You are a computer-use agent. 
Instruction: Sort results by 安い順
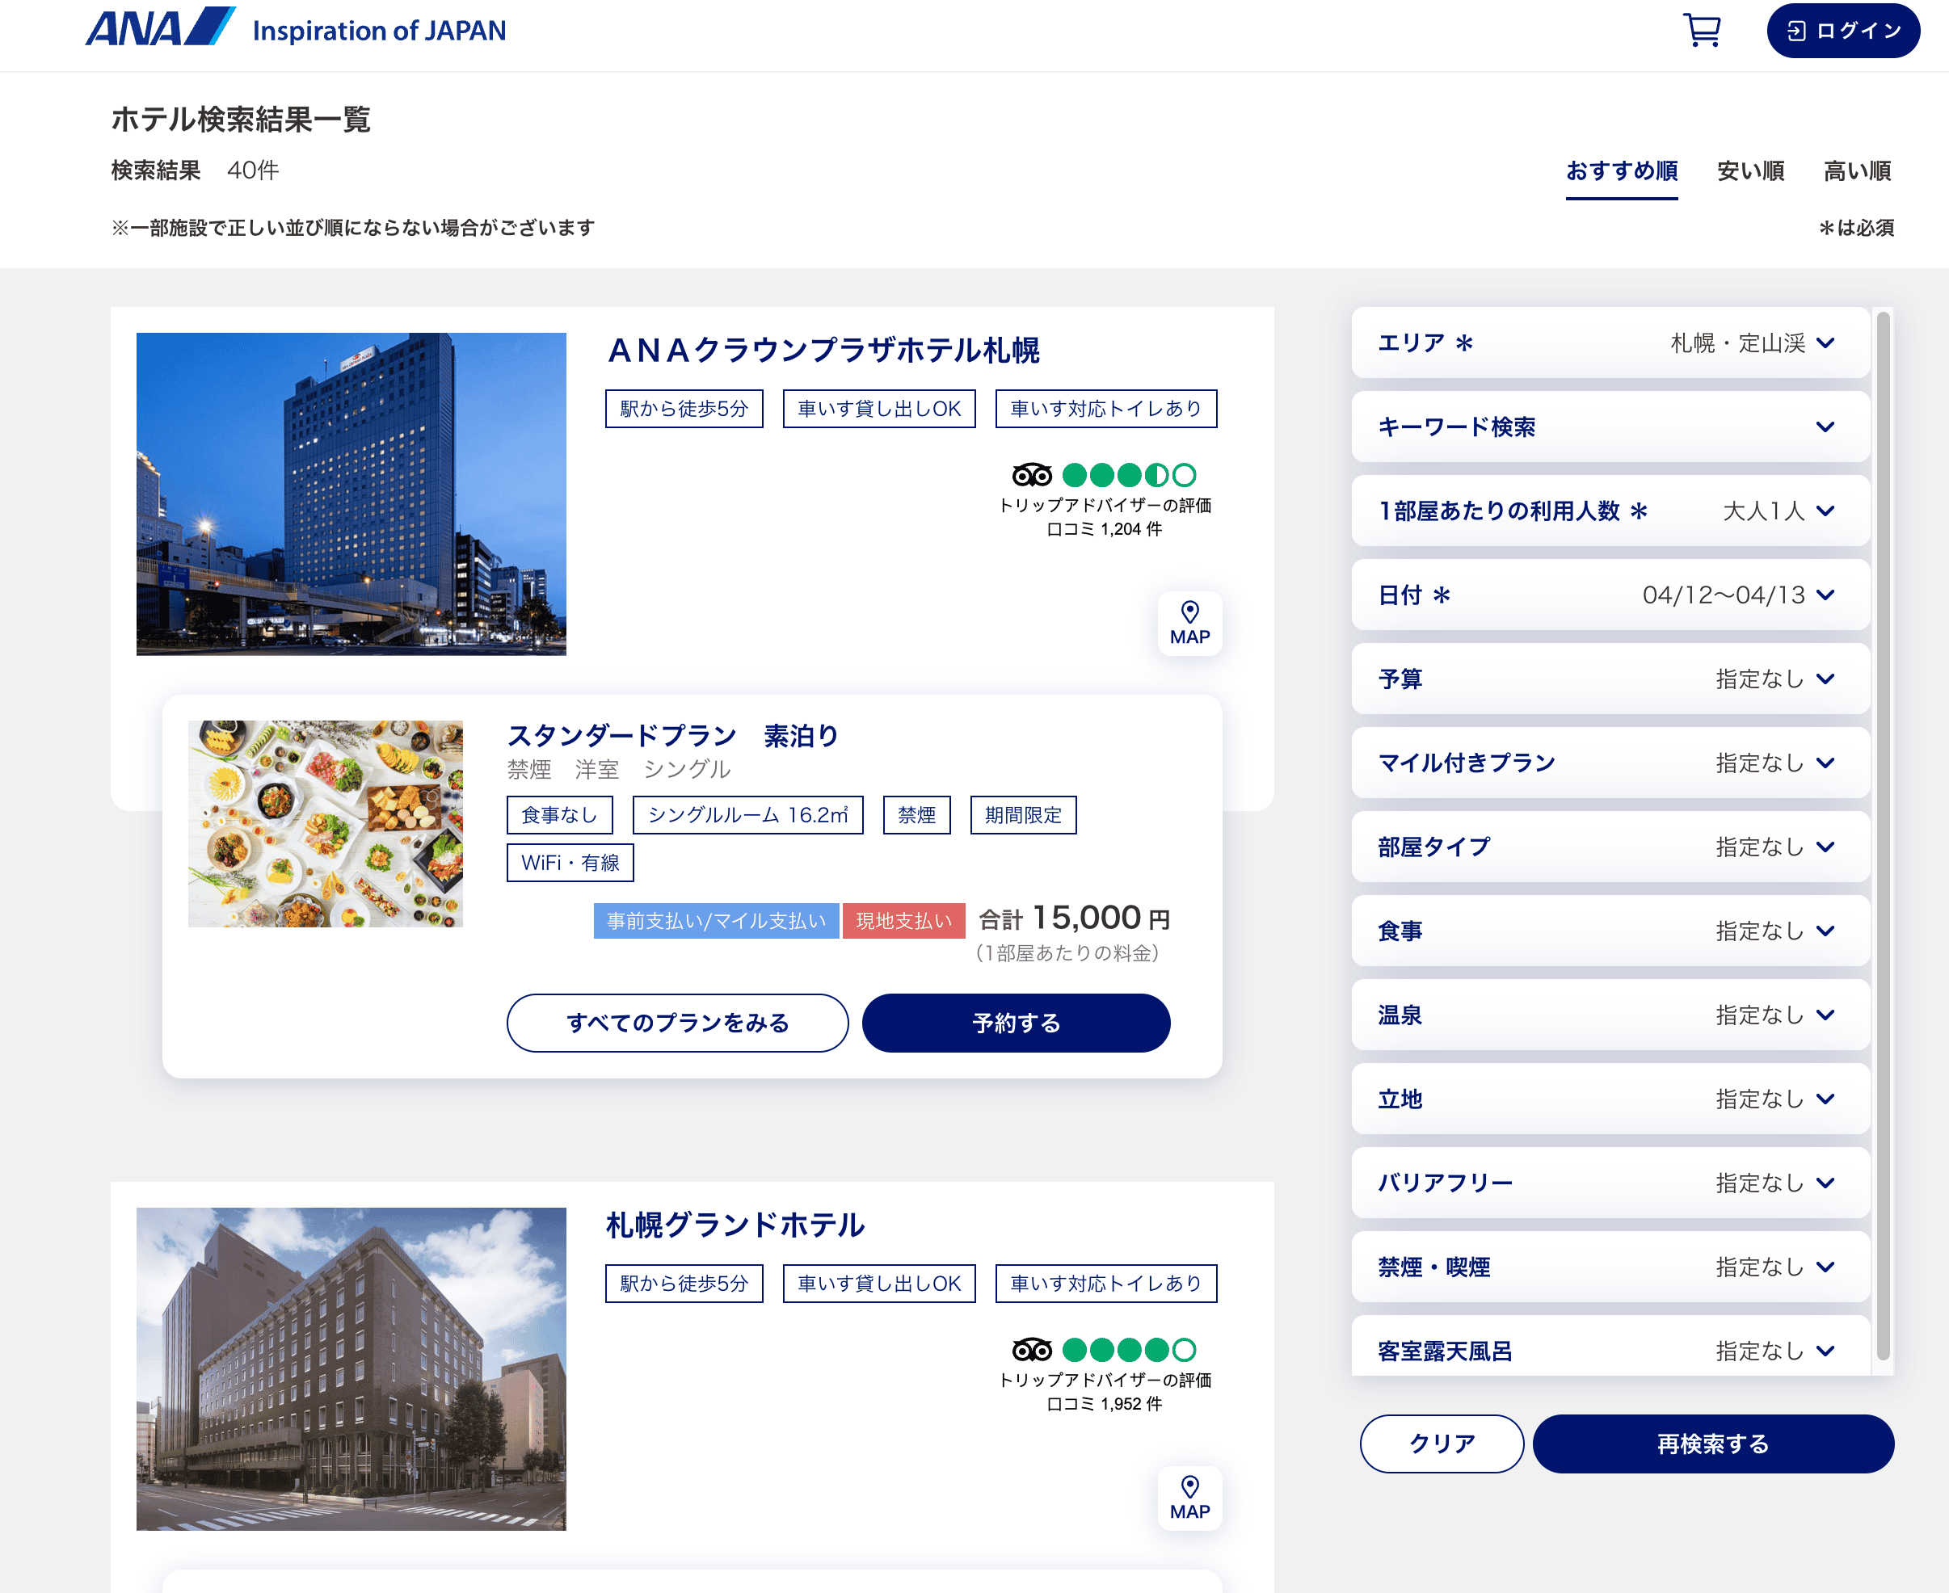[x=1749, y=170]
